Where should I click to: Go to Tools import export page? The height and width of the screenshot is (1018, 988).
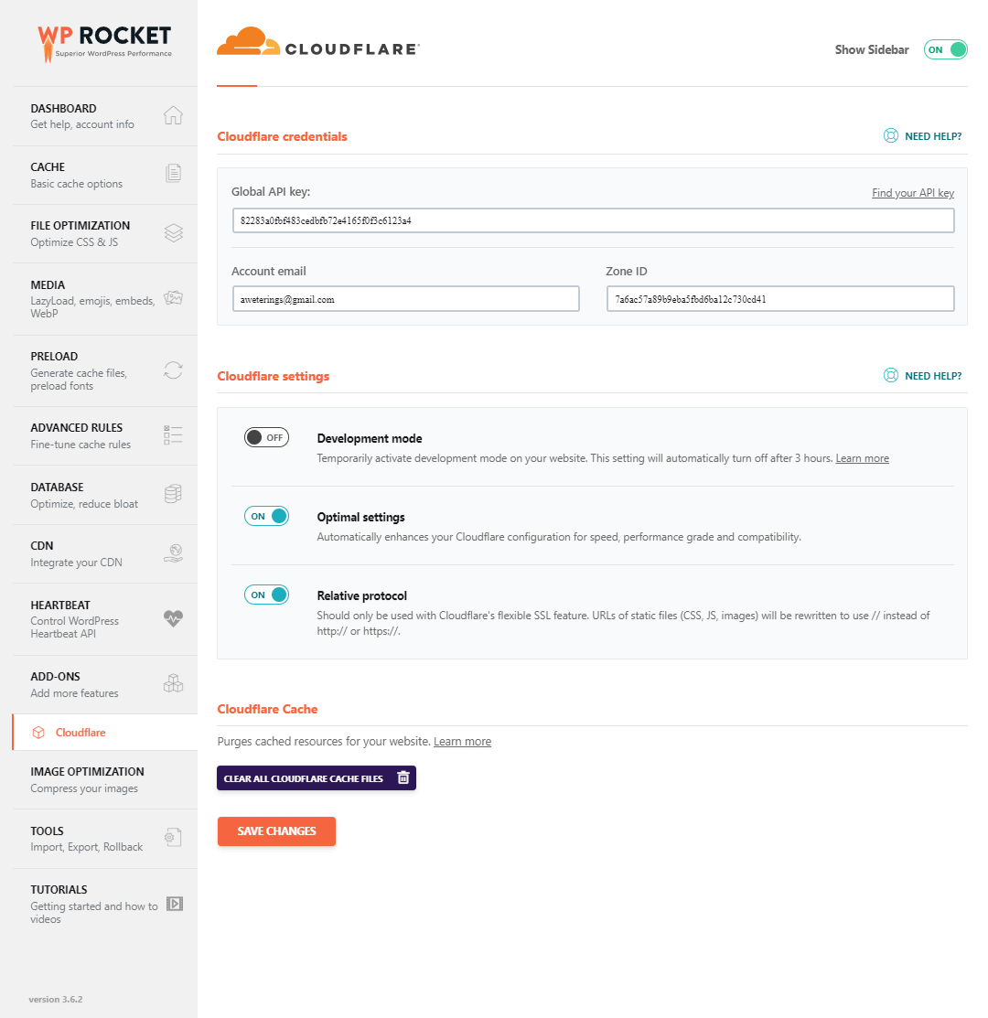pyautogui.click(x=104, y=839)
